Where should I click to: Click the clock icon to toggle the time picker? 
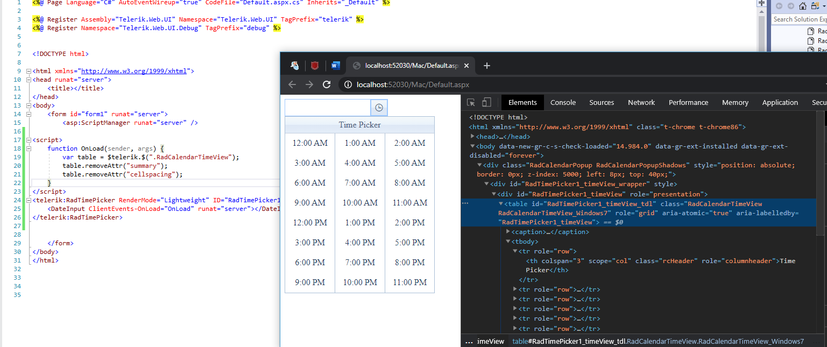(379, 108)
